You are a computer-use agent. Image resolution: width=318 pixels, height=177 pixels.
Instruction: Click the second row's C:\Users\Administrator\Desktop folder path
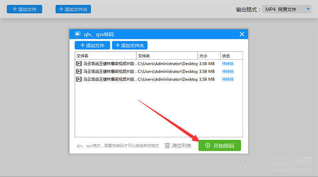click(x=168, y=71)
